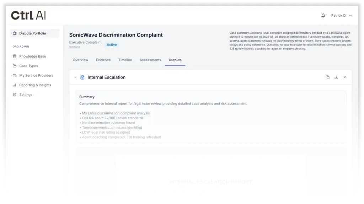Switch to the Overview tab

[x=80, y=60]
